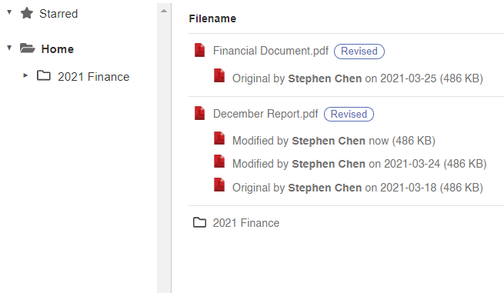
Task: Click the Financial Document.pdf PDF icon
Action: tap(199, 51)
